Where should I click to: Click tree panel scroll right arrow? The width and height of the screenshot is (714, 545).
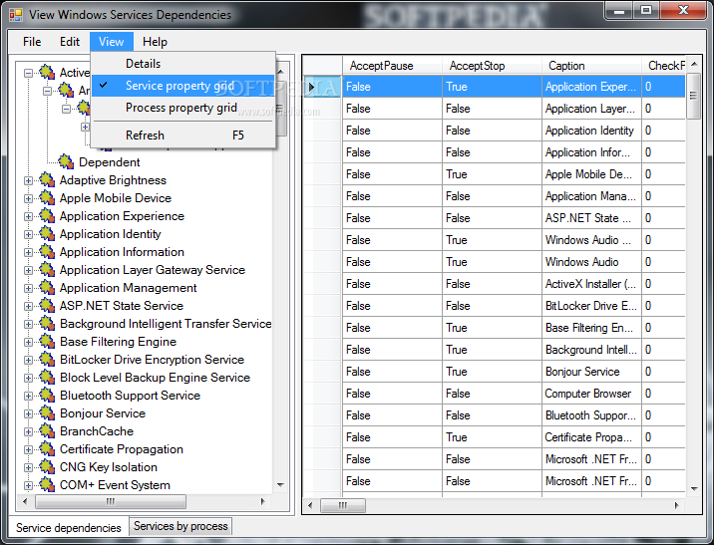tap(262, 501)
